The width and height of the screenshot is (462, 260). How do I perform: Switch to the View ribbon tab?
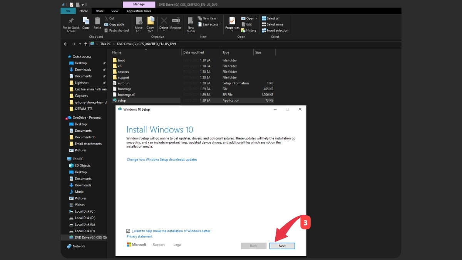(x=115, y=11)
